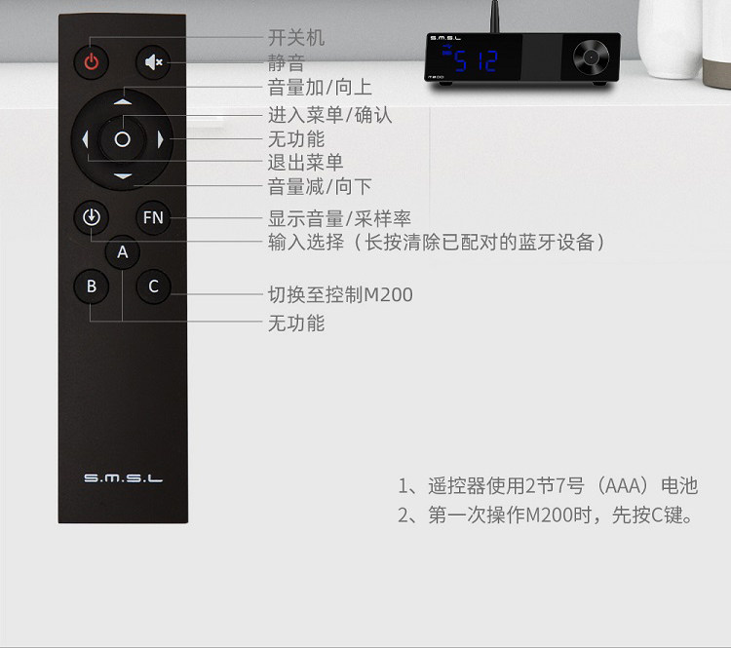Click the mute speaker button
731x648 pixels.
(153, 62)
